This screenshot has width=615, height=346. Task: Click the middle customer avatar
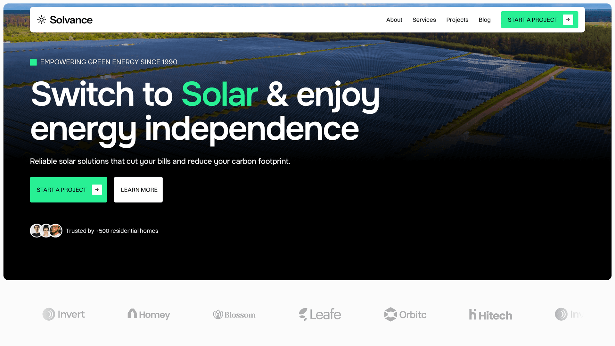pos(46,231)
